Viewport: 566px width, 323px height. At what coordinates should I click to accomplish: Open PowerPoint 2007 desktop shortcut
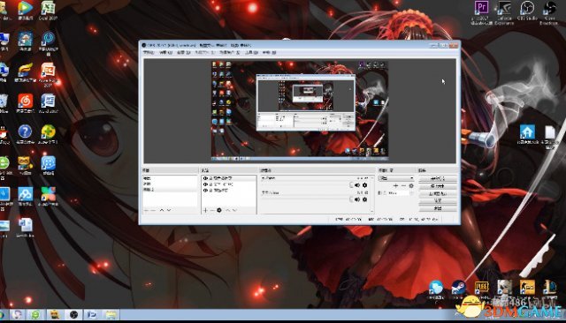coord(48,74)
